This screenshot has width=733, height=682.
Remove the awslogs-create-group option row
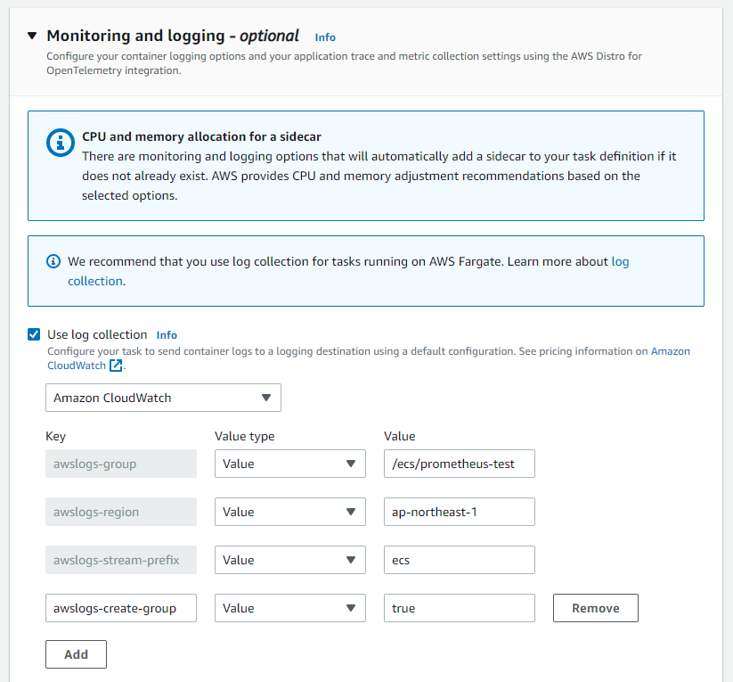(x=595, y=608)
